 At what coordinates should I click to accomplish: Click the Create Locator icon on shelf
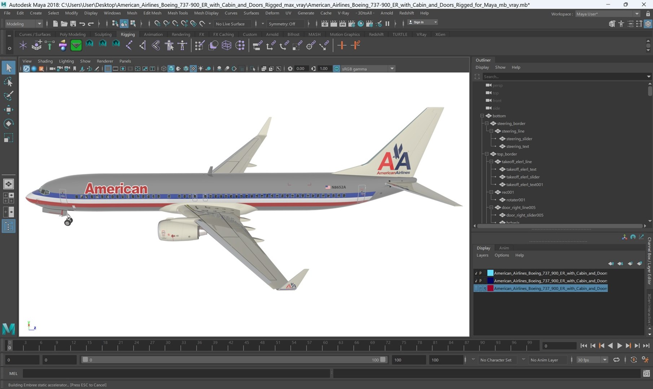tap(23, 45)
